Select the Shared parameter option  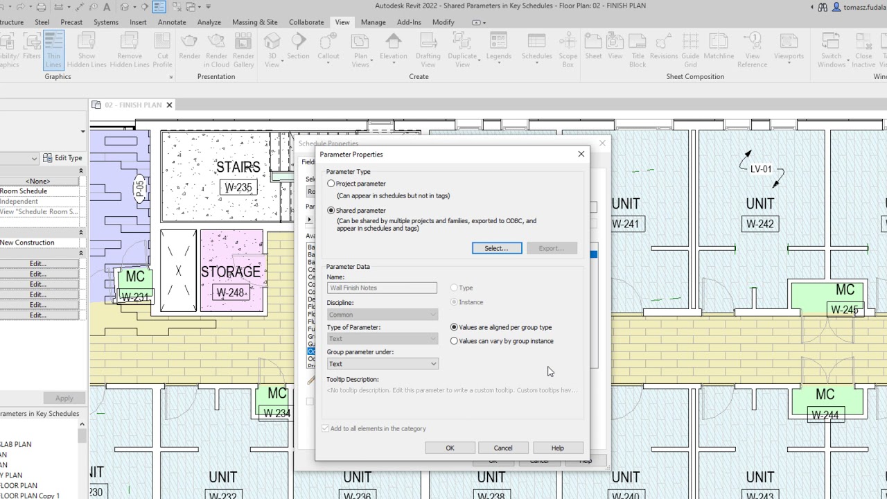tap(331, 210)
